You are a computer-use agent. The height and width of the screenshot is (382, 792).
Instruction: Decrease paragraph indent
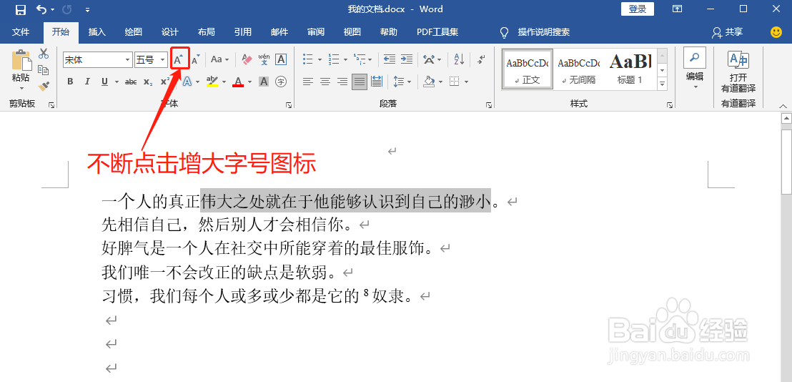(x=389, y=59)
